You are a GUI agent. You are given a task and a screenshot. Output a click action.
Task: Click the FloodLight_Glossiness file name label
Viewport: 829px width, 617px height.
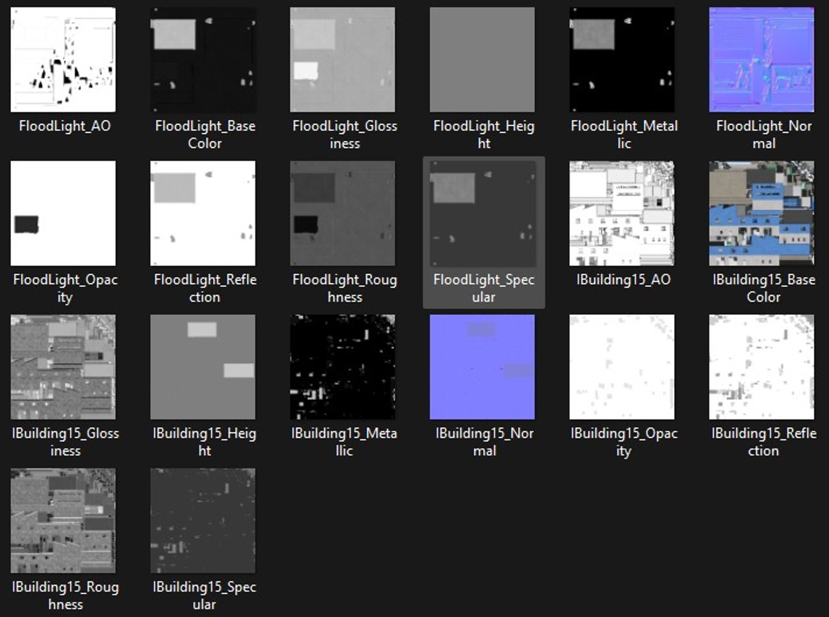point(345,134)
